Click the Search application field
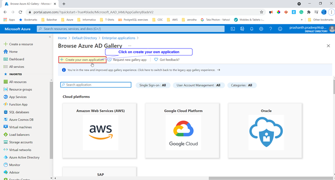Image resolution: width=335 pixels, height=180 pixels. pyautogui.click(x=96, y=85)
